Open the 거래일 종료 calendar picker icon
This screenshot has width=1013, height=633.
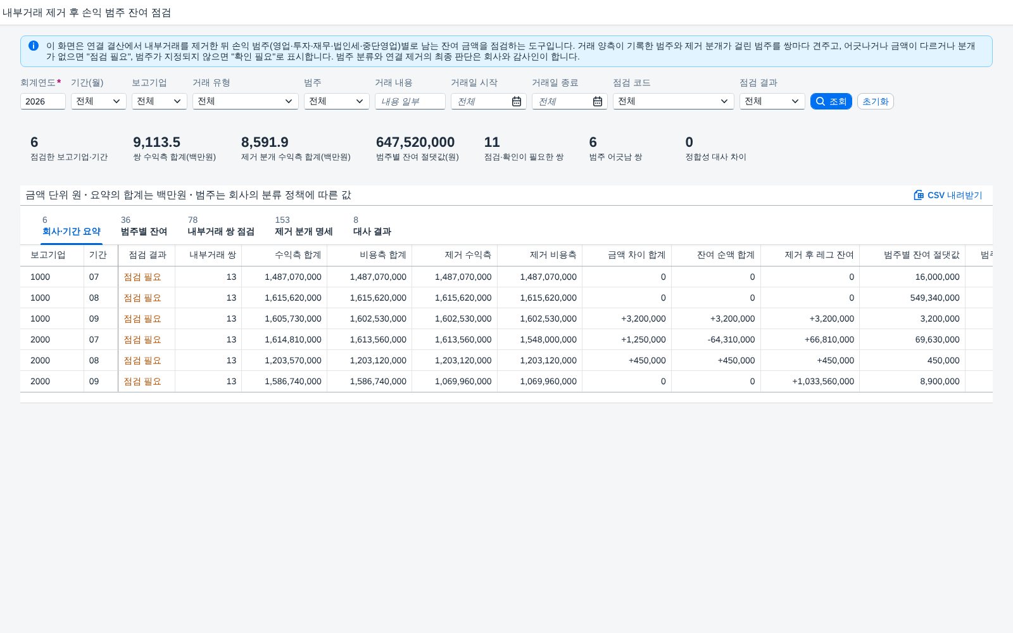pos(598,101)
